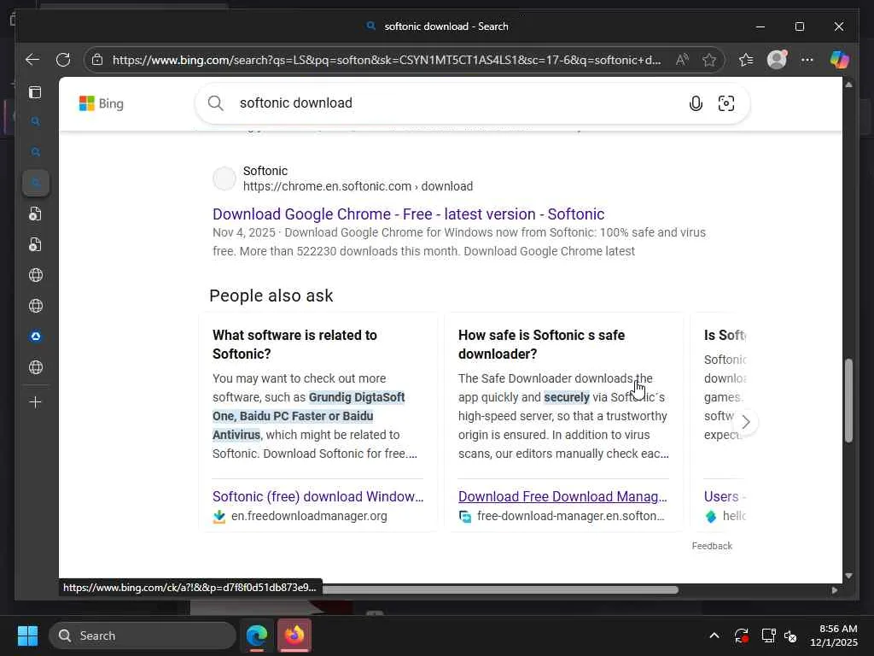Open Firefox from the taskbar
Screen dimensions: 874x656
tap(294, 635)
